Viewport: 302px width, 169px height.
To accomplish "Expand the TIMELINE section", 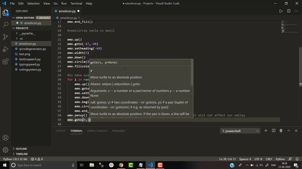I will coord(22,154).
